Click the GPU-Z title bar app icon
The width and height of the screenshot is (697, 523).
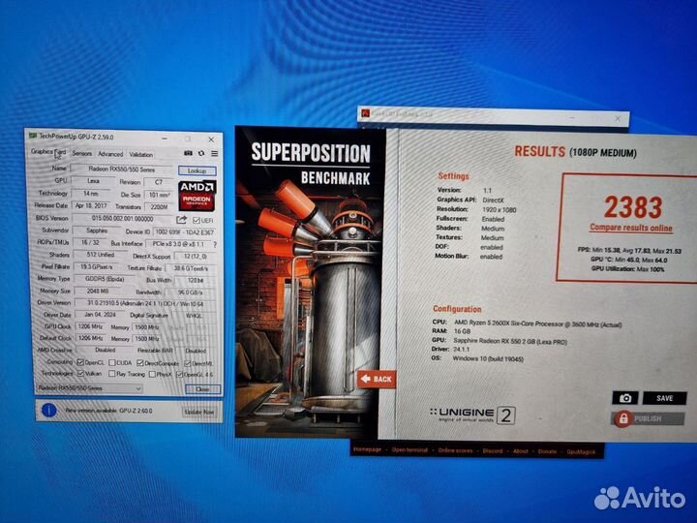[33, 136]
